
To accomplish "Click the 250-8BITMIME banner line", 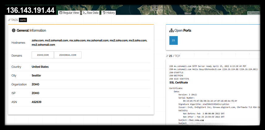I will 176,76.
